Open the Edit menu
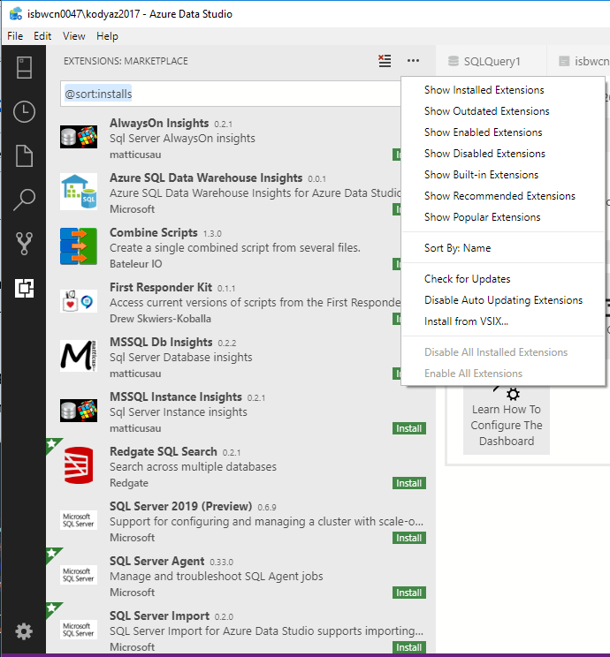The image size is (610, 657). pos(42,36)
